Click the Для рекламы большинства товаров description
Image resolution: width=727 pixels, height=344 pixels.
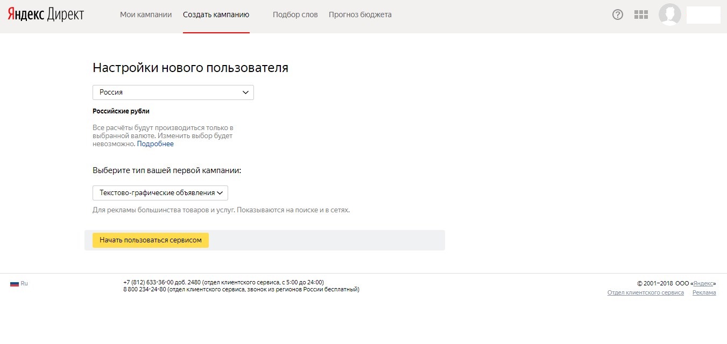point(221,210)
